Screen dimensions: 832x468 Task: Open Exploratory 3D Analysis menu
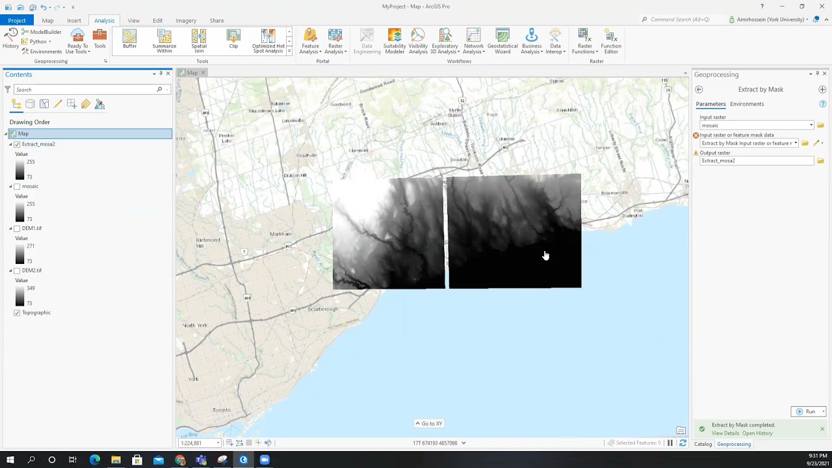pos(445,42)
